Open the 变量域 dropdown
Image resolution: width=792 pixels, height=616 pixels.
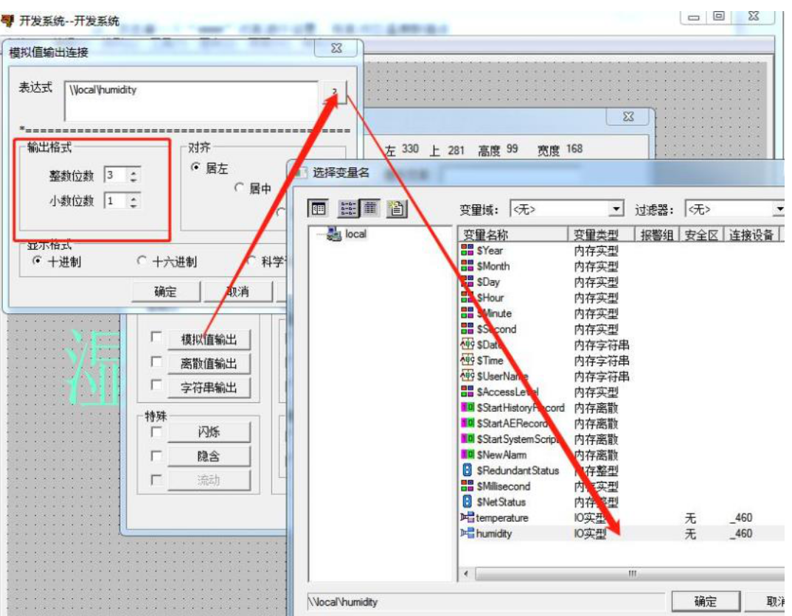(616, 209)
